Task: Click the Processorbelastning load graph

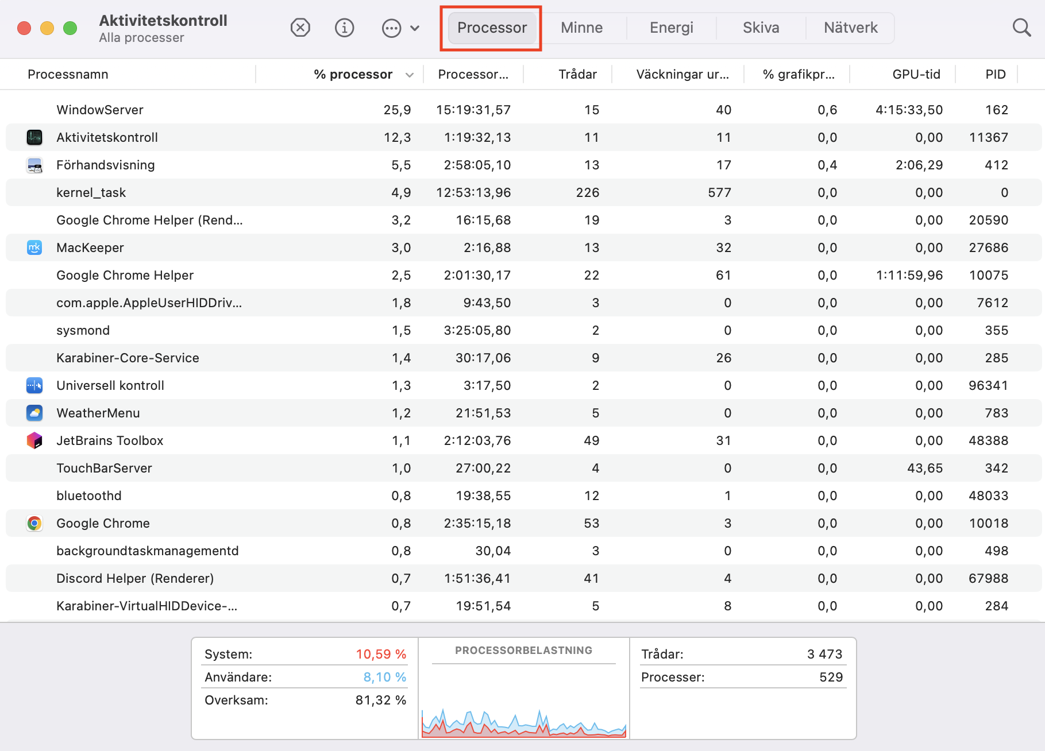Action: 523,722
